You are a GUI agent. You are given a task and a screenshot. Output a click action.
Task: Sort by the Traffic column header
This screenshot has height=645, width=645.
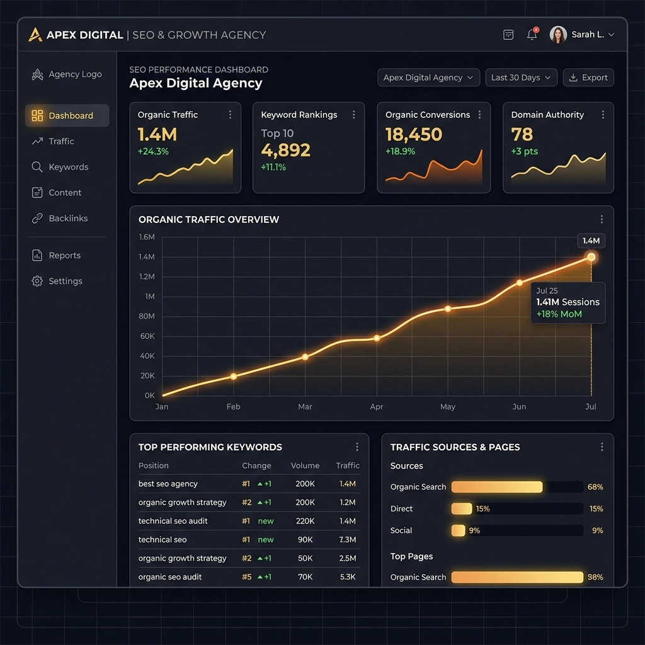(x=348, y=465)
